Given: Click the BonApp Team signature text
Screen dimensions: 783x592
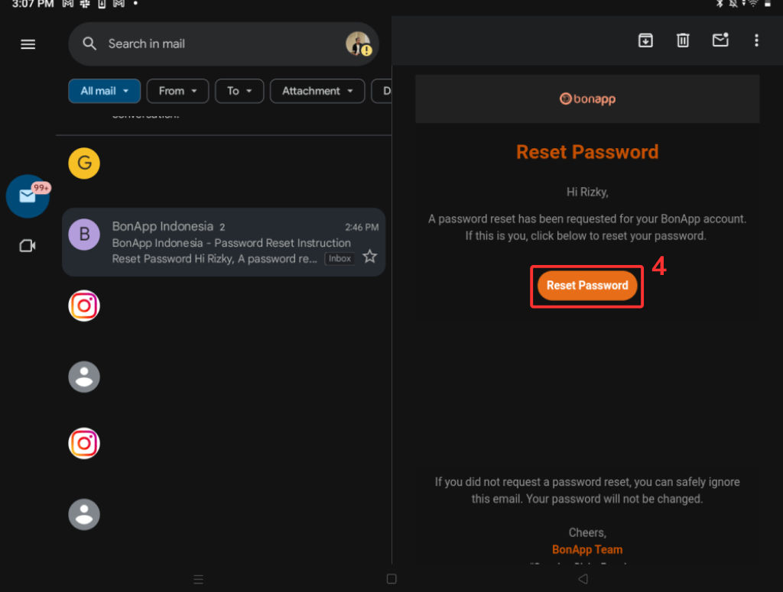Looking at the screenshot, I should point(587,550).
